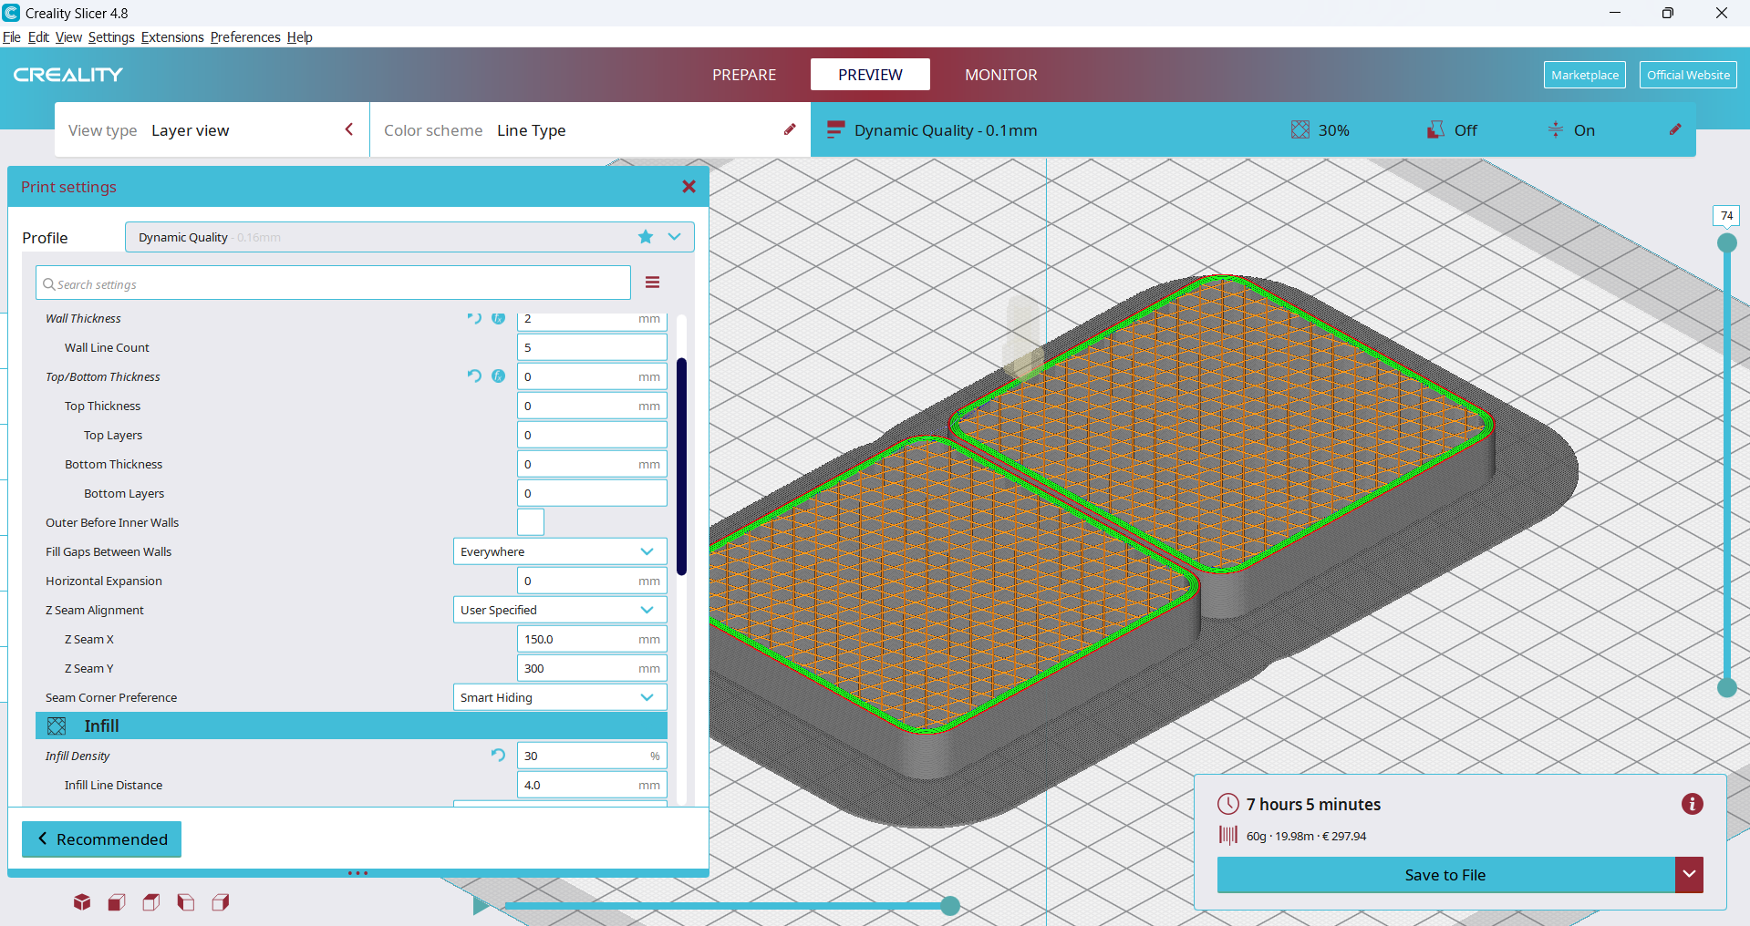Image resolution: width=1750 pixels, height=926 pixels.
Task: Click the material usage spool icon
Action: [x=1228, y=835]
